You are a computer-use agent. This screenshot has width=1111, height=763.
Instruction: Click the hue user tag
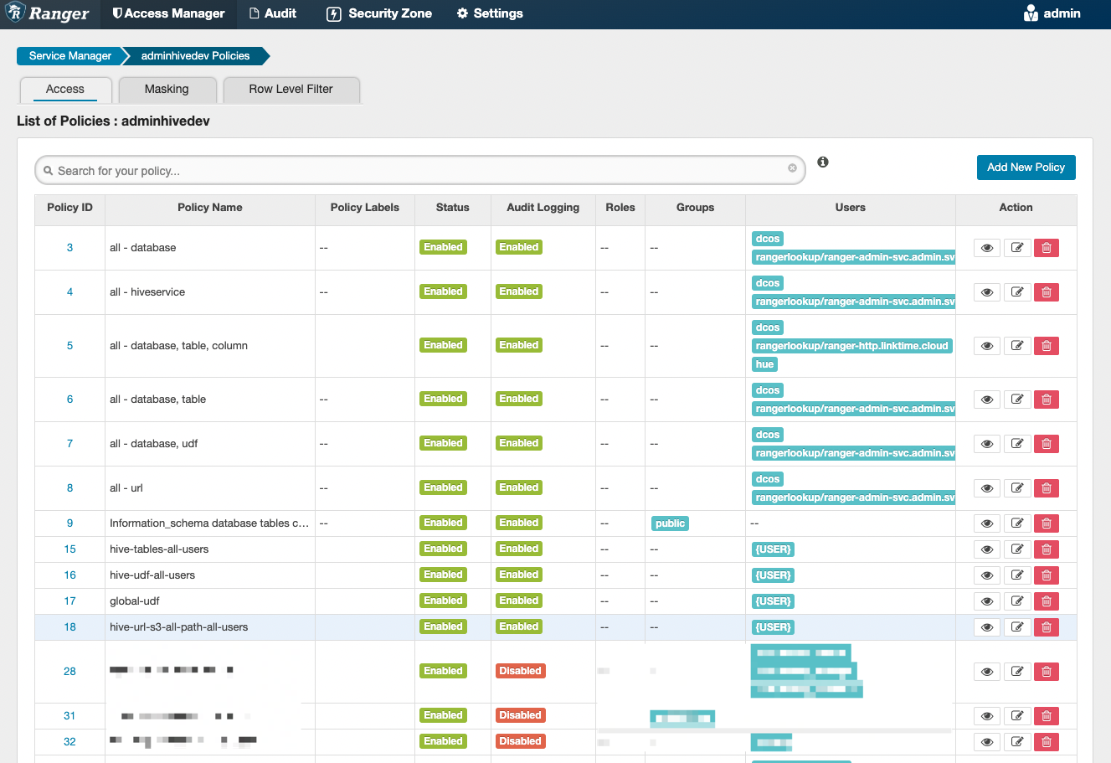point(764,364)
